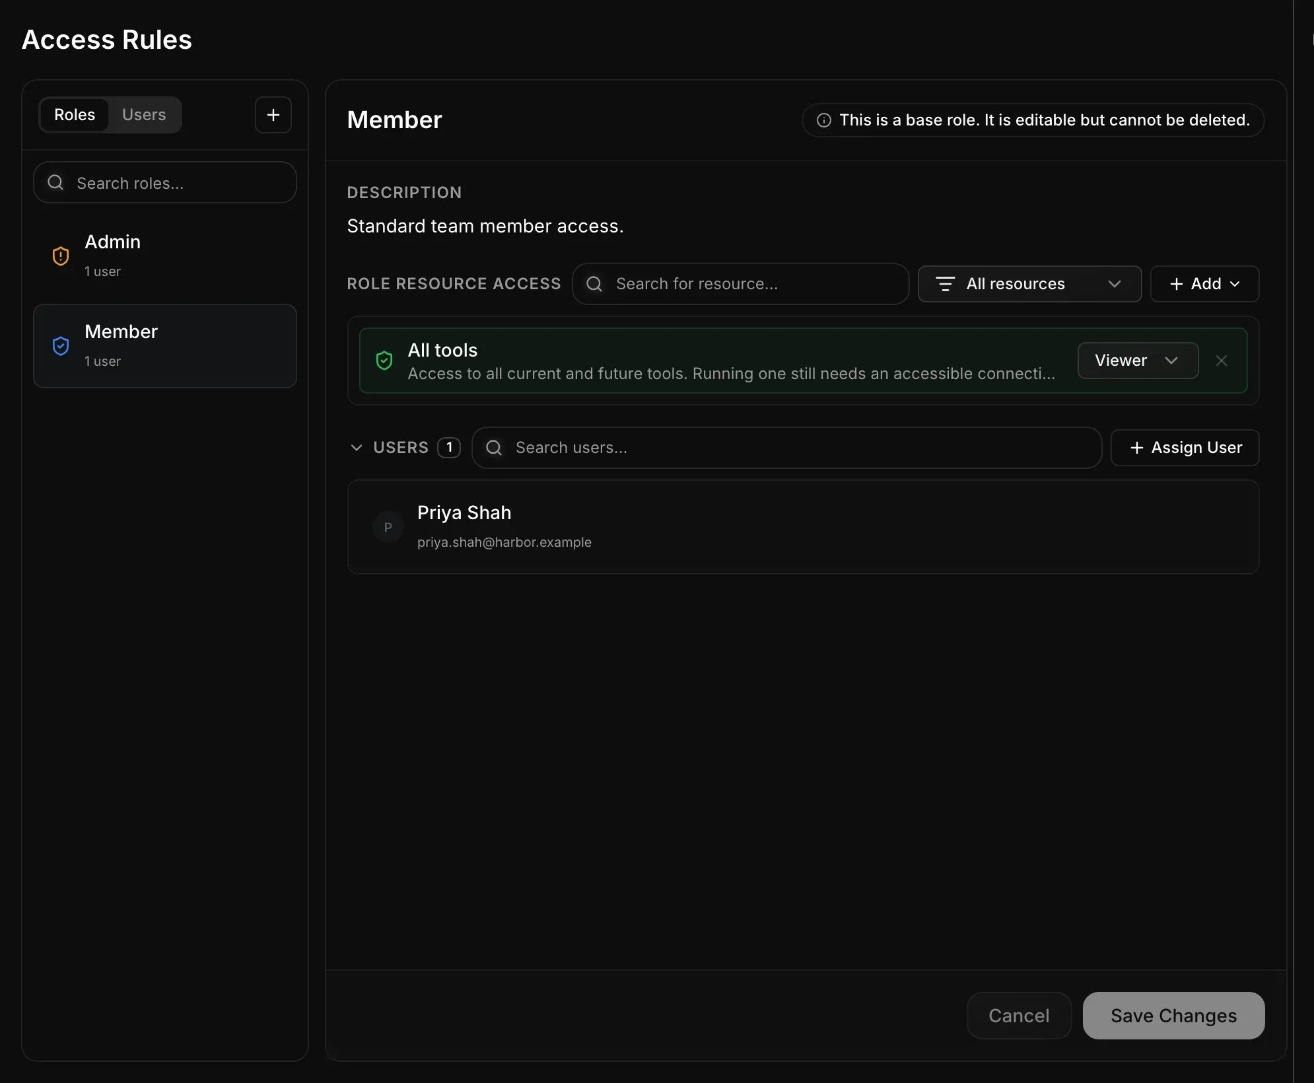Switch to the Roles tab
Viewport: 1314px width, 1083px height.
[75, 115]
